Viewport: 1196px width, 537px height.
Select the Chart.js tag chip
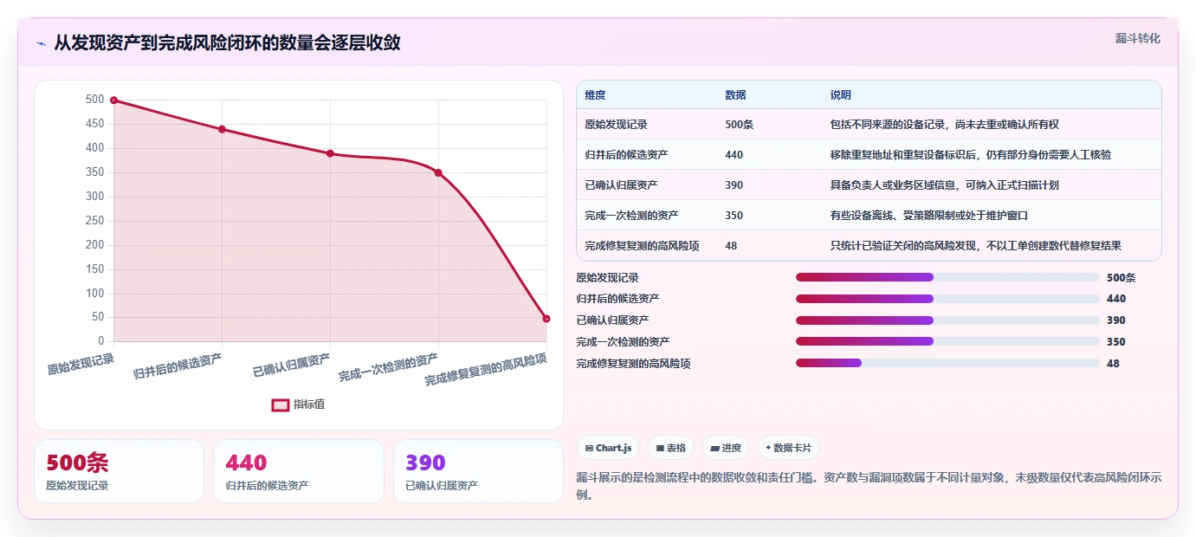point(609,448)
